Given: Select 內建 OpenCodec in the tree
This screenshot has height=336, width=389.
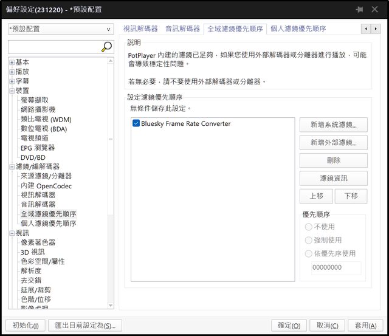Looking at the screenshot, I should (x=46, y=185).
